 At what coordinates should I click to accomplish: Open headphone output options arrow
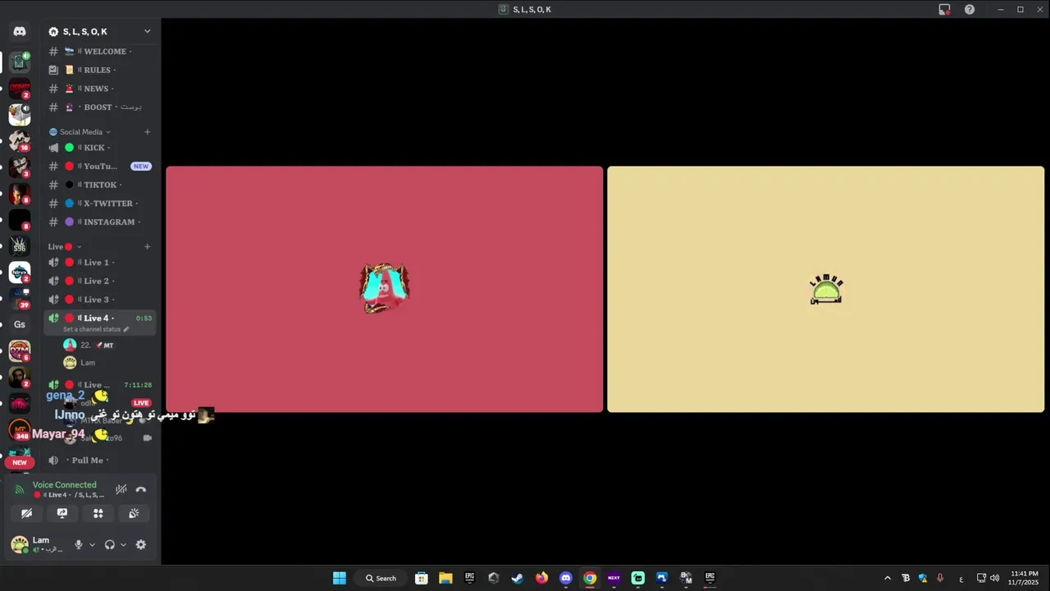(123, 544)
